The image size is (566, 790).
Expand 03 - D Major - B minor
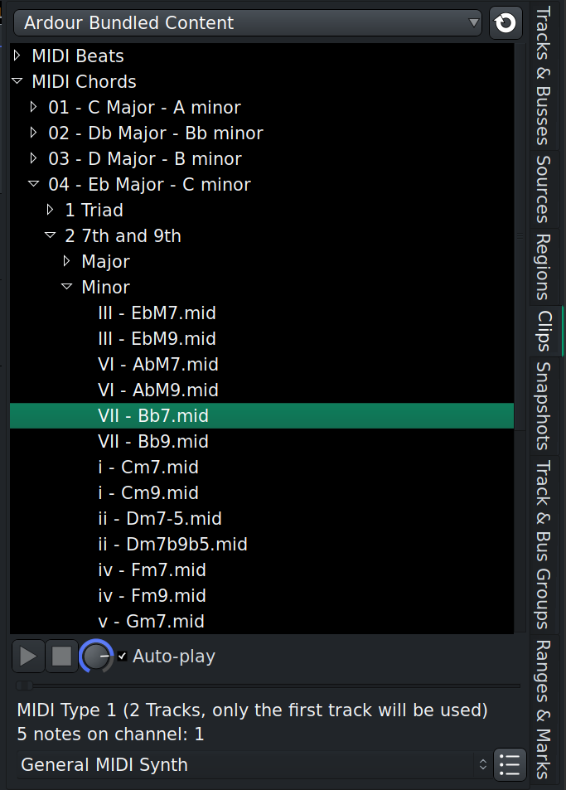click(33, 158)
